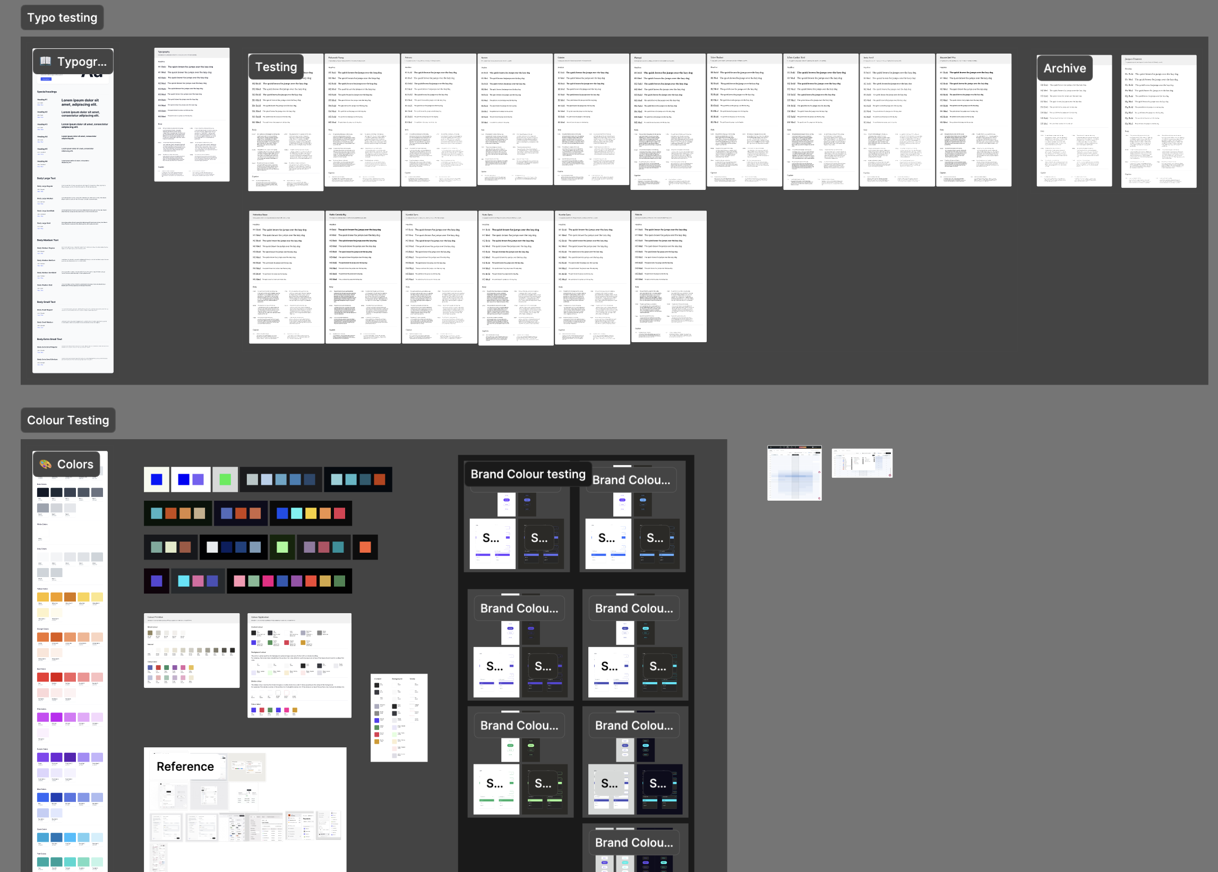
Task: Click the Reference section label
Action: pyautogui.click(x=185, y=766)
